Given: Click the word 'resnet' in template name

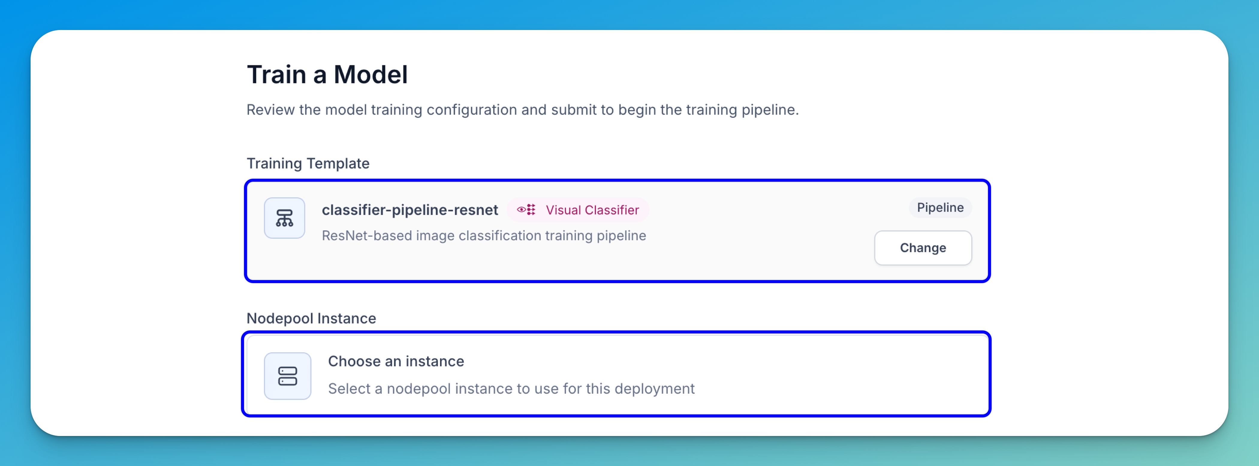Looking at the screenshot, I should 476,210.
